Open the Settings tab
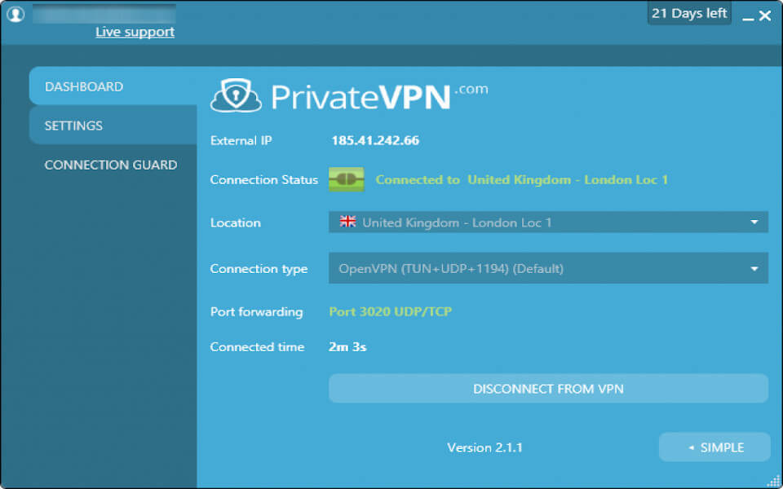The height and width of the screenshot is (489, 783). pyautogui.click(x=113, y=126)
